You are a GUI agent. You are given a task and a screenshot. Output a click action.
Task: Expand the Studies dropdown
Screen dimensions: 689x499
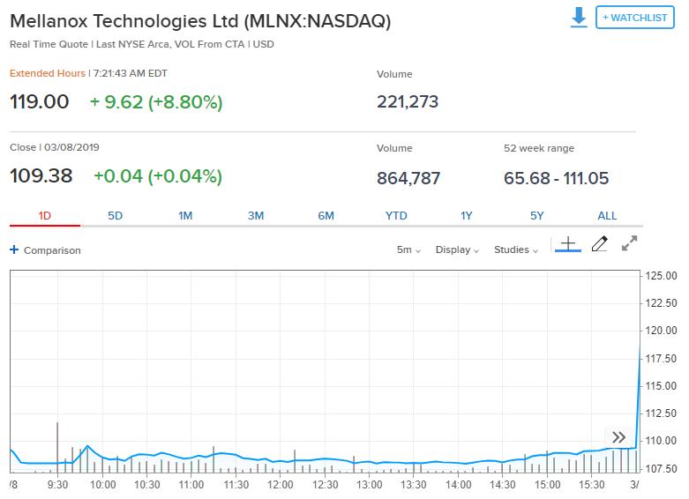point(516,249)
